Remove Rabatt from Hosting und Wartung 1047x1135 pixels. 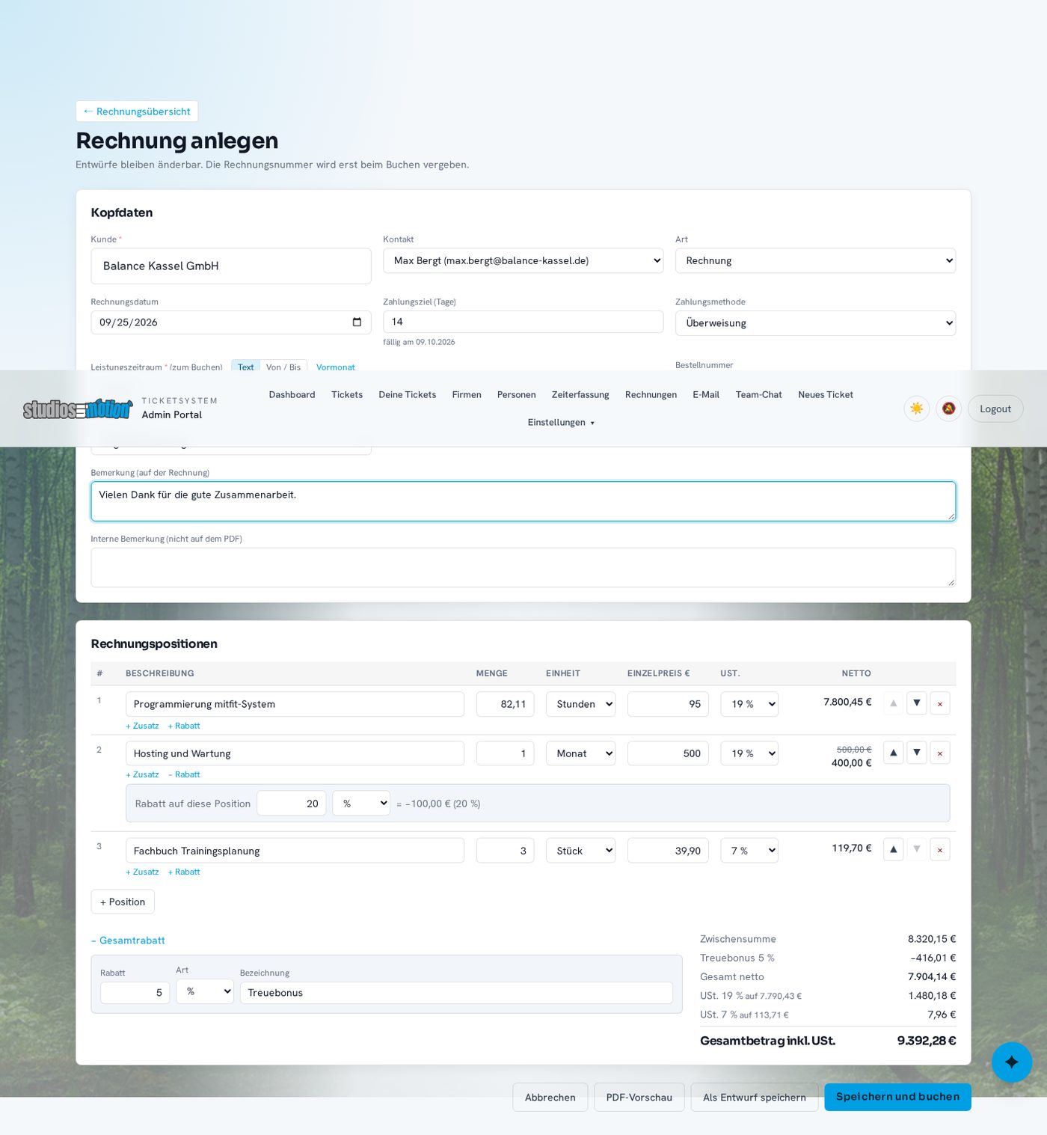[x=184, y=774]
